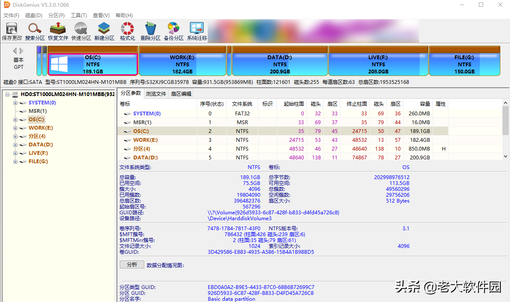Expand the OS(C:) node in the disk tree
The height and width of the screenshot is (302, 510).
16,120
